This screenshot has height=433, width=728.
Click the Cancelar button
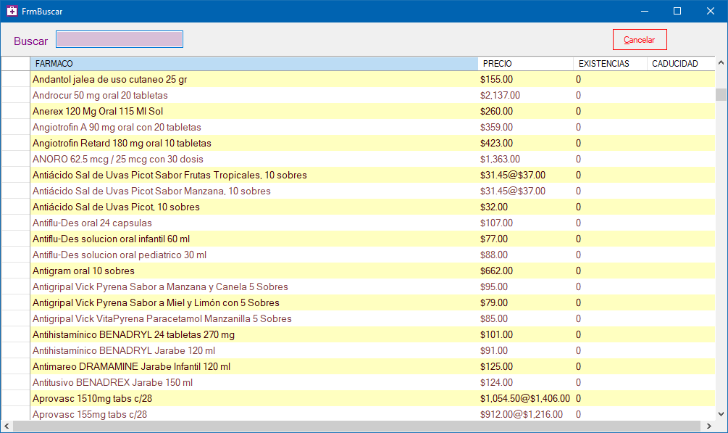point(640,40)
